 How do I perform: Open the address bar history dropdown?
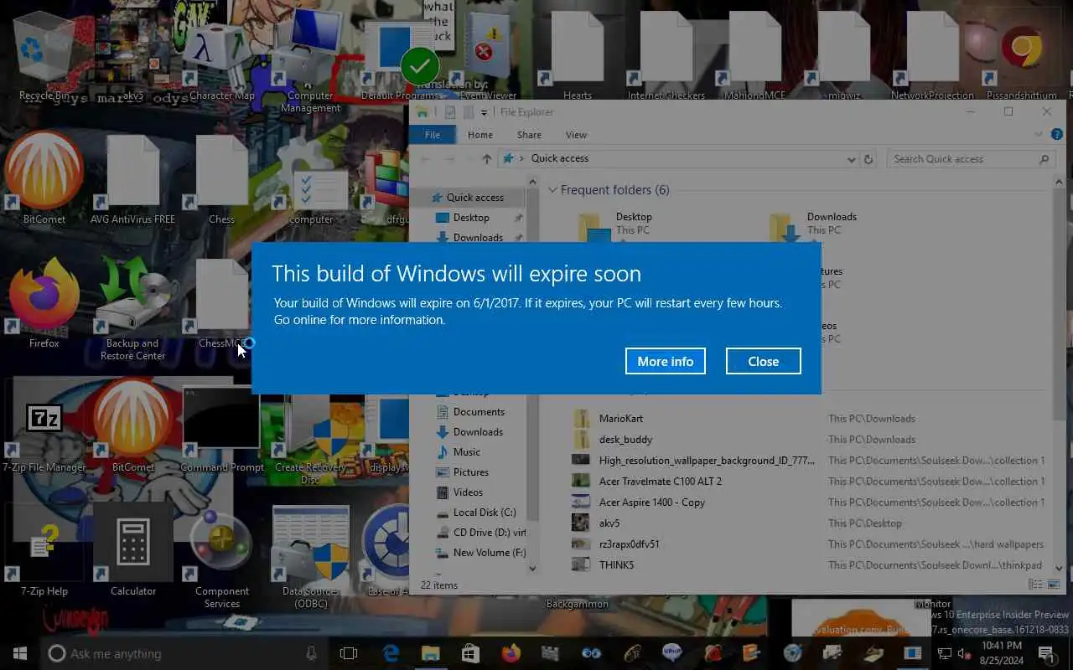852,159
